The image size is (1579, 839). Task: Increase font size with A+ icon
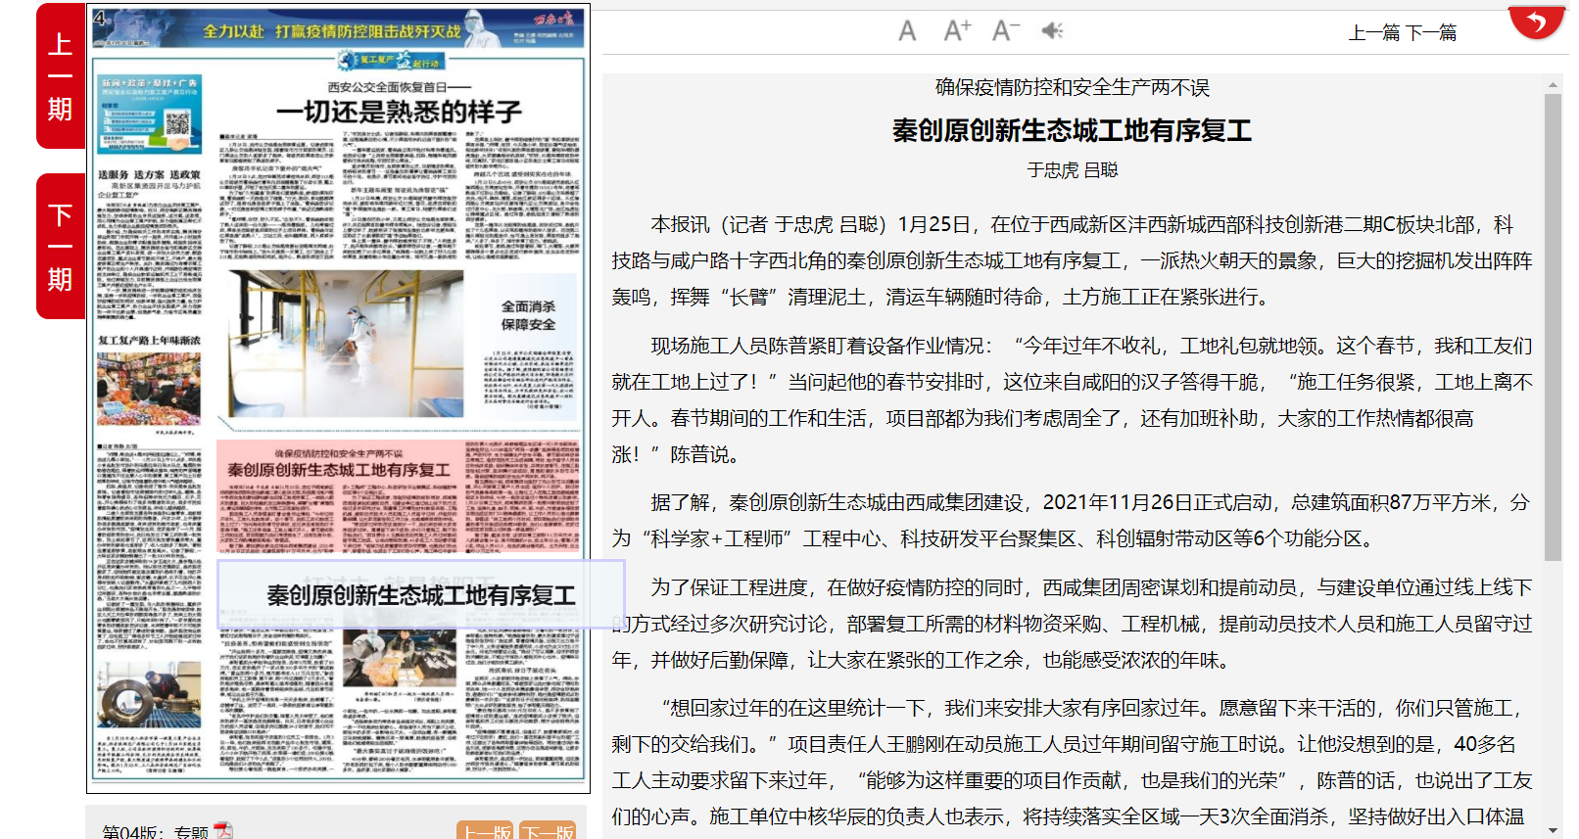tap(957, 31)
